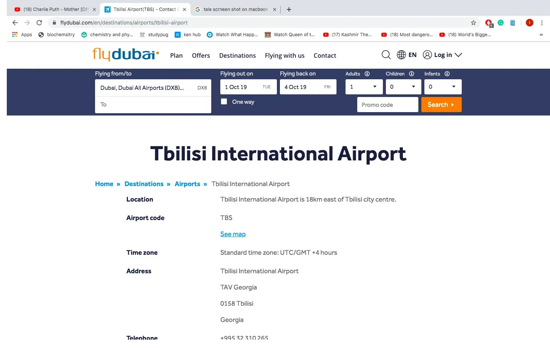Close the Tbilisi Airport(TBS) tab
The height and width of the screenshot is (348, 550).
184,9
